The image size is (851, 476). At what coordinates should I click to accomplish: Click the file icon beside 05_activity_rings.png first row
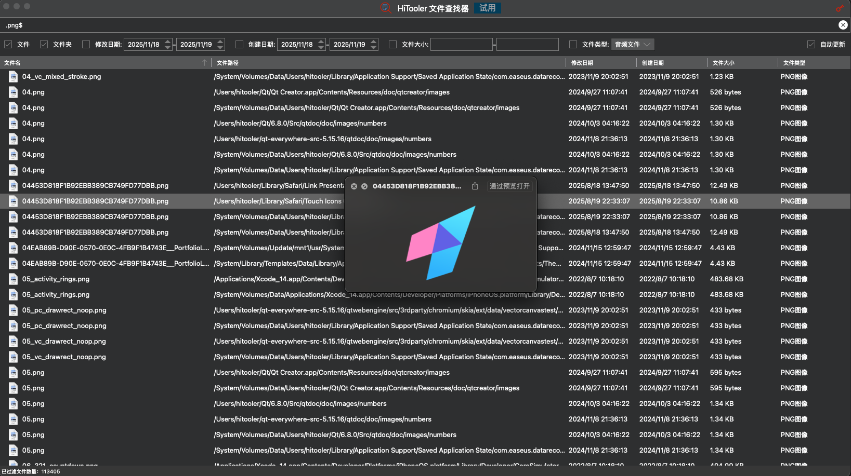(x=13, y=279)
